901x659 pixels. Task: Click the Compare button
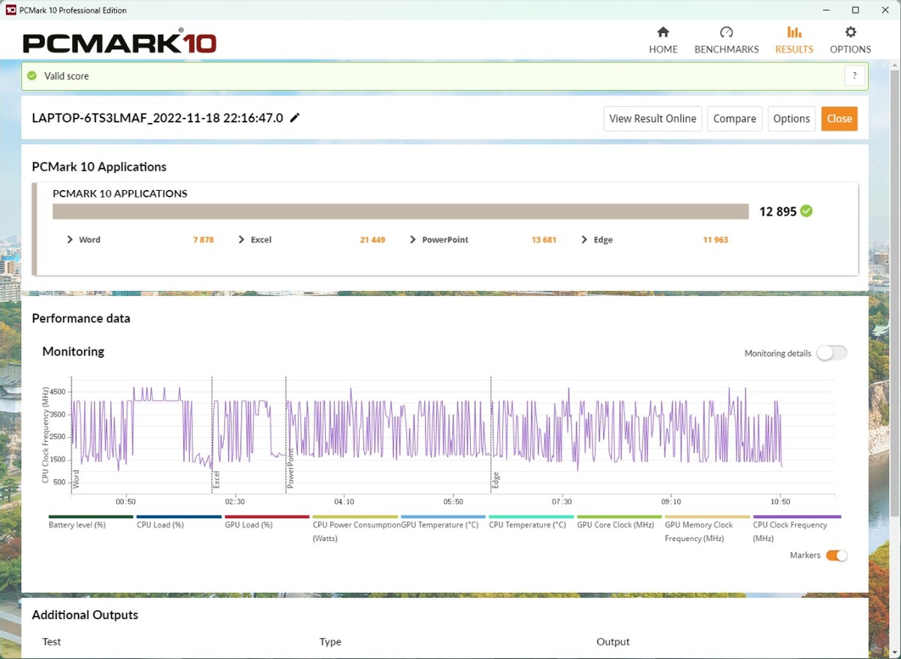tap(734, 119)
